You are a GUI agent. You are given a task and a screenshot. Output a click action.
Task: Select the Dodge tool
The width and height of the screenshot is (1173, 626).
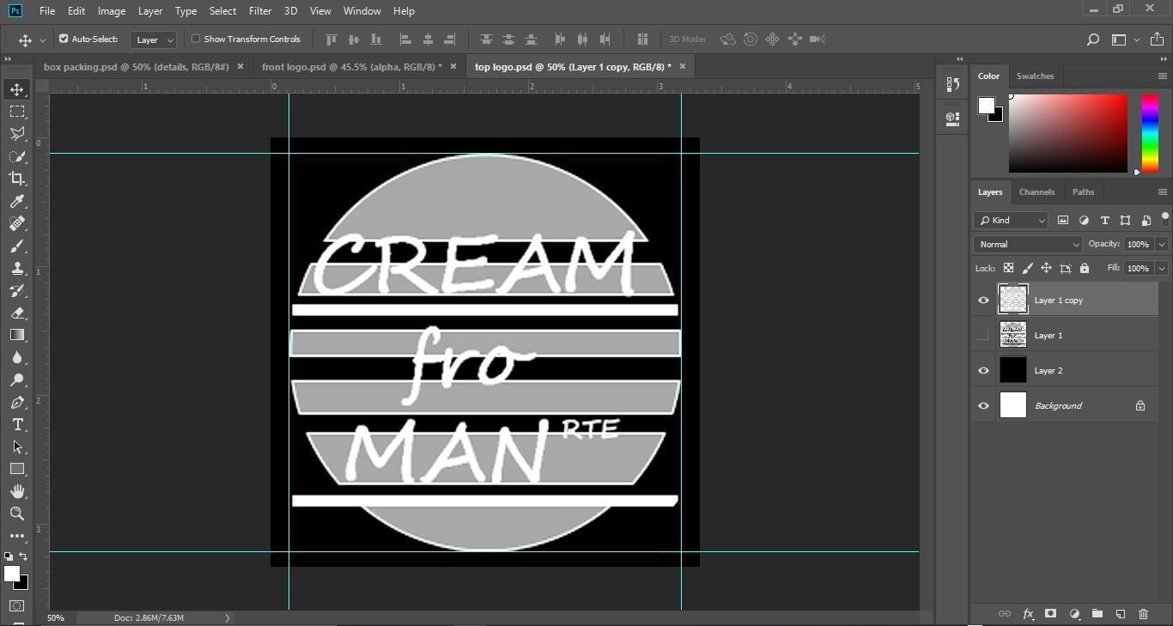pos(17,380)
